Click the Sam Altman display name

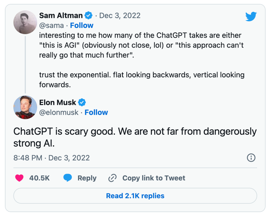[61, 16]
